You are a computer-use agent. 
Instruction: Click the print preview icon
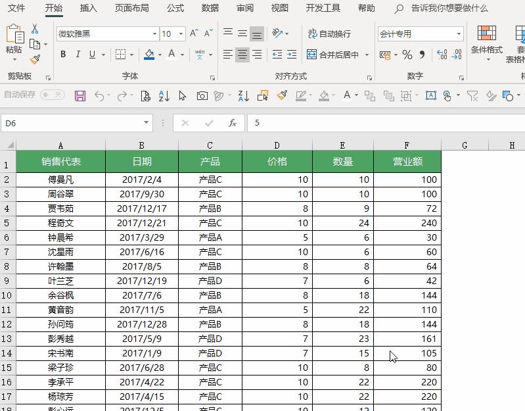tap(145, 96)
